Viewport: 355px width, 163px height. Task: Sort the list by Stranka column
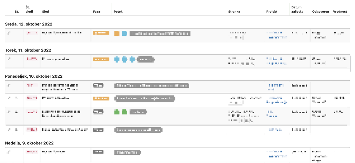tap(234, 12)
